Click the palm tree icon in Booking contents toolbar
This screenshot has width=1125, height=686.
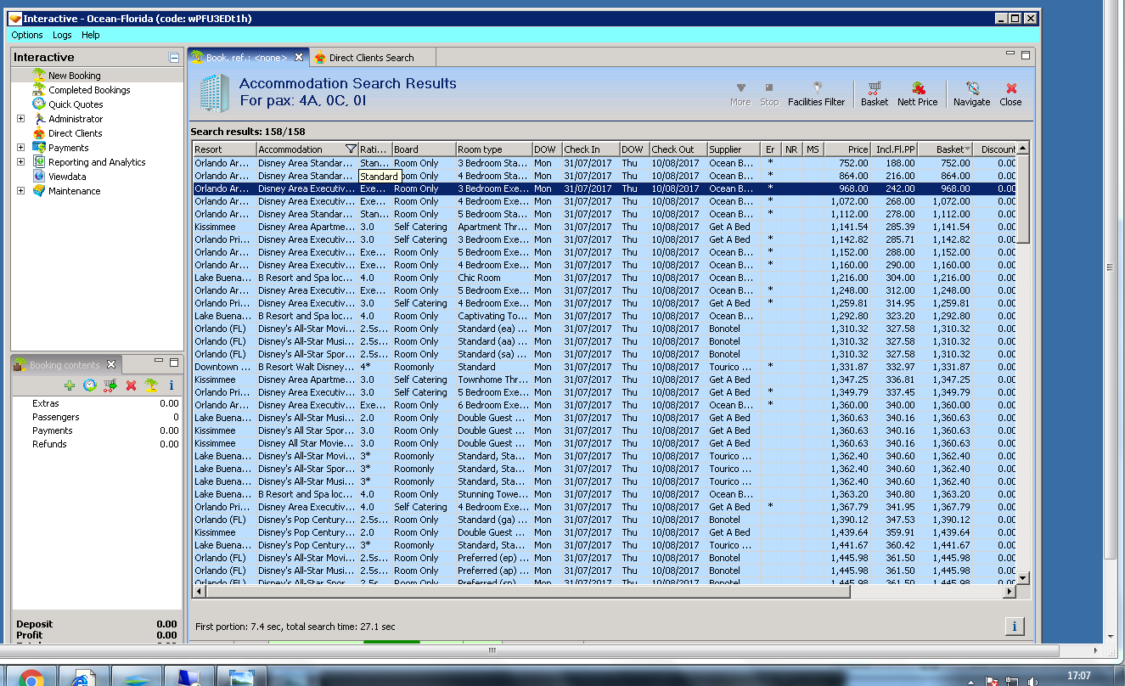[x=150, y=385]
